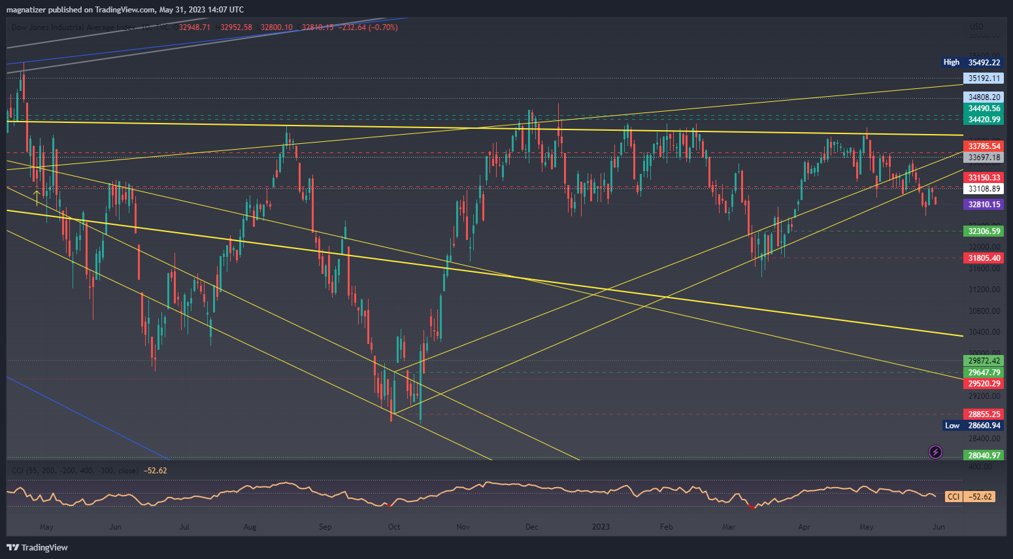Select the green 28040.97 bottom price label
This screenshot has height=559, width=1013.
coord(984,456)
